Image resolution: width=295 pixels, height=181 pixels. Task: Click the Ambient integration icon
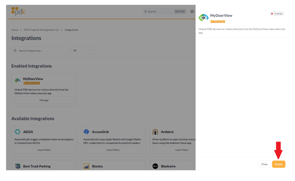(x=155, y=132)
